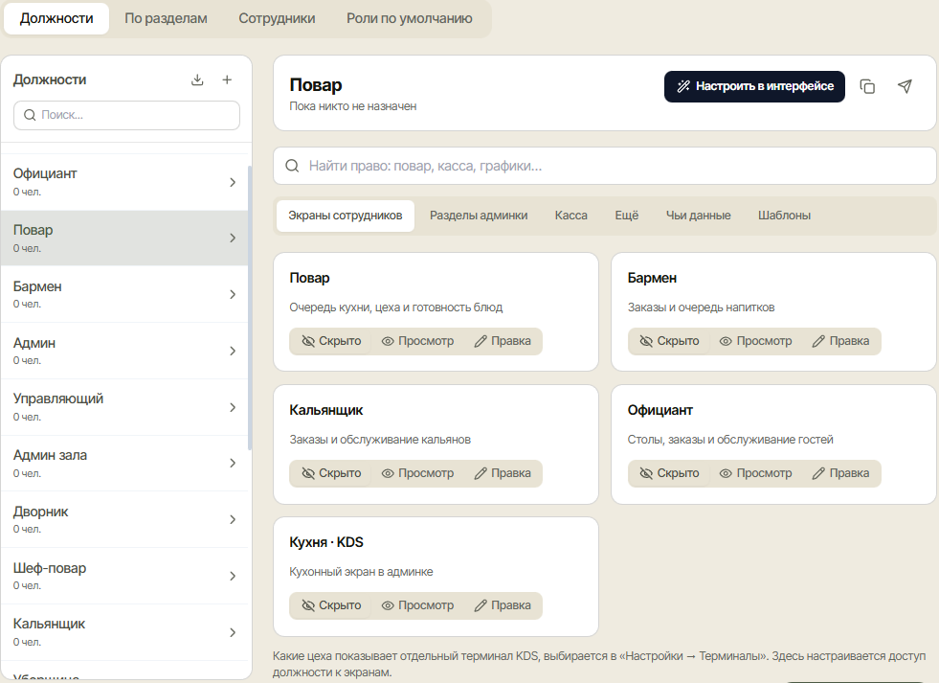Expand the Админ зала position chevron

click(x=233, y=463)
